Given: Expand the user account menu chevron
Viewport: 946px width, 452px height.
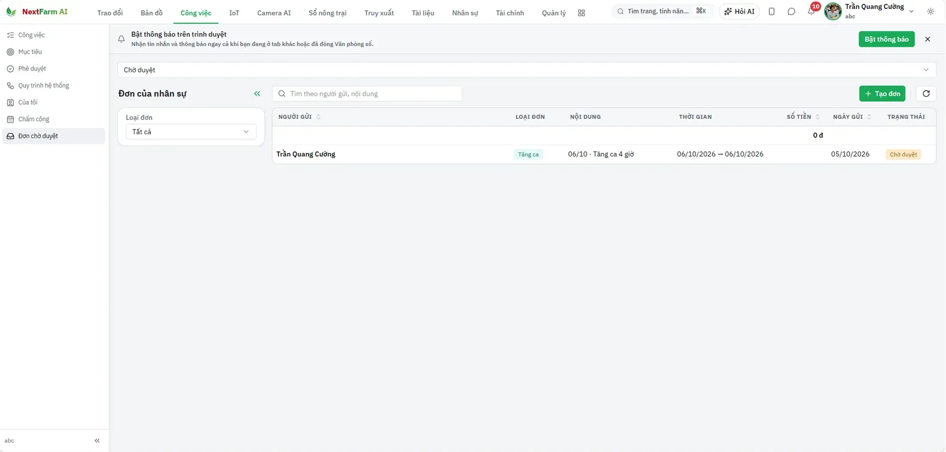Looking at the screenshot, I should tap(911, 12).
